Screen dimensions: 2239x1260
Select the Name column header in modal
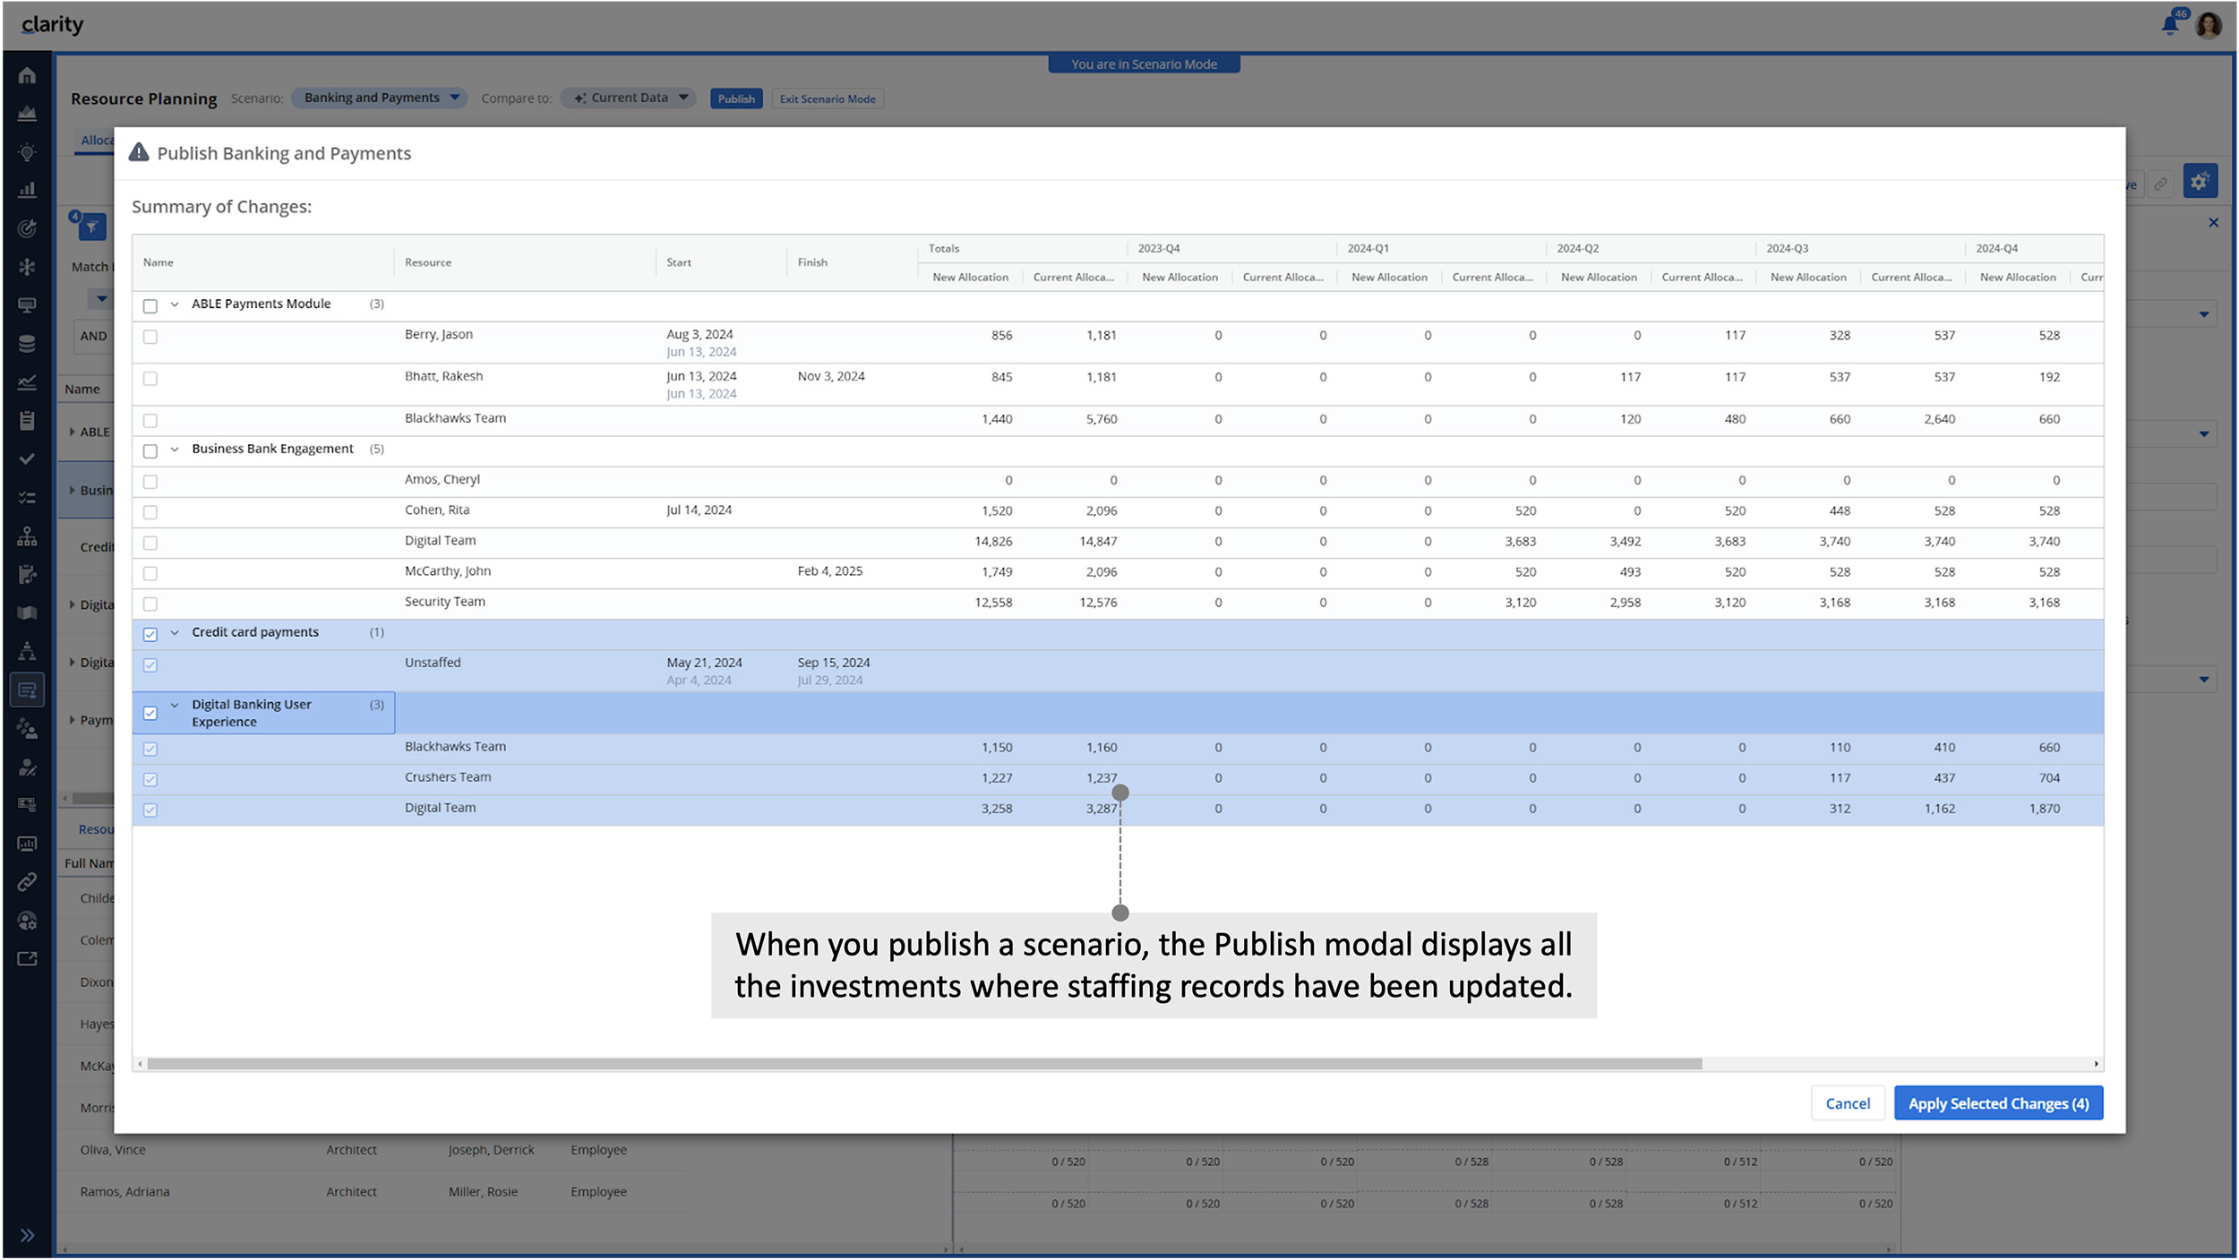point(159,262)
